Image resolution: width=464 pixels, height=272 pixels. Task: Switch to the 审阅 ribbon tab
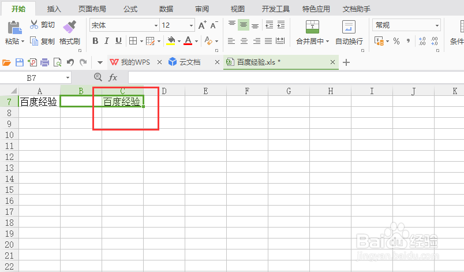click(x=202, y=9)
